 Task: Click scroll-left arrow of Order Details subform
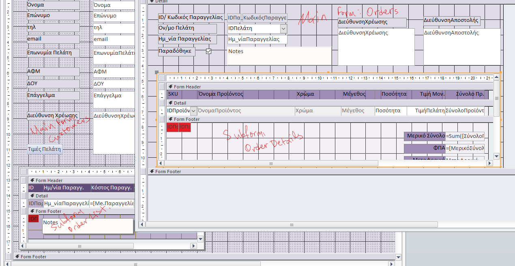[161, 163]
